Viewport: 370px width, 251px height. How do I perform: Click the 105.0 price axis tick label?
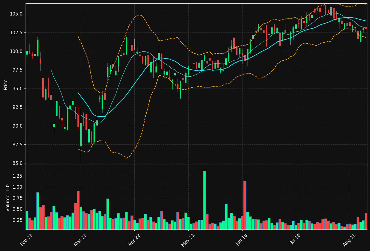17,14
